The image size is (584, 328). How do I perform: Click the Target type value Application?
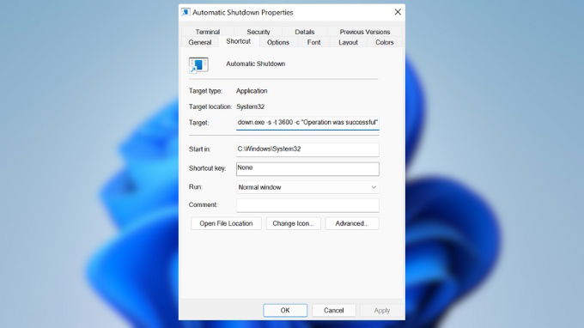[252, 91]
